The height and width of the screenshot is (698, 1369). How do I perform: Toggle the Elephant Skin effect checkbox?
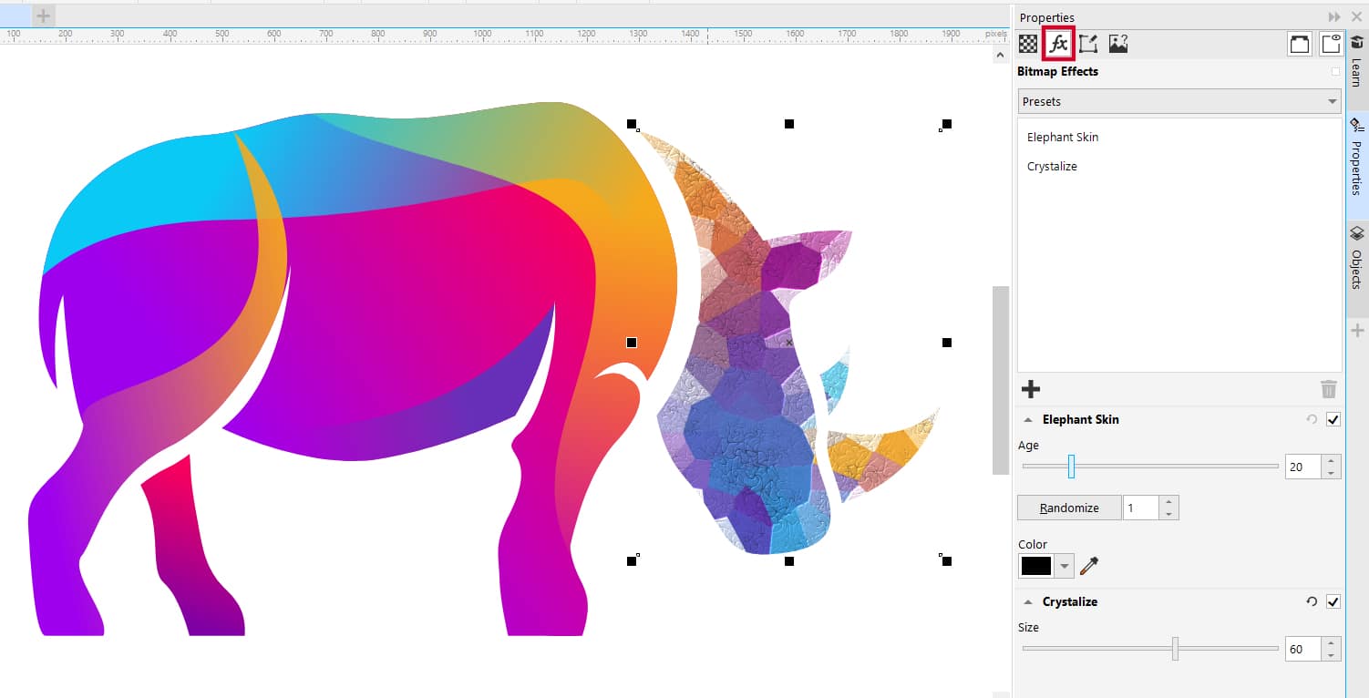point(1333,419)
